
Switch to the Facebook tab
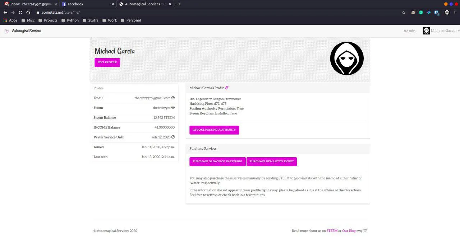[86, 4]
